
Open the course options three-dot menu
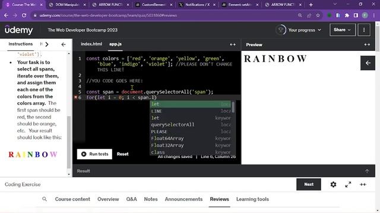point(364,30)
